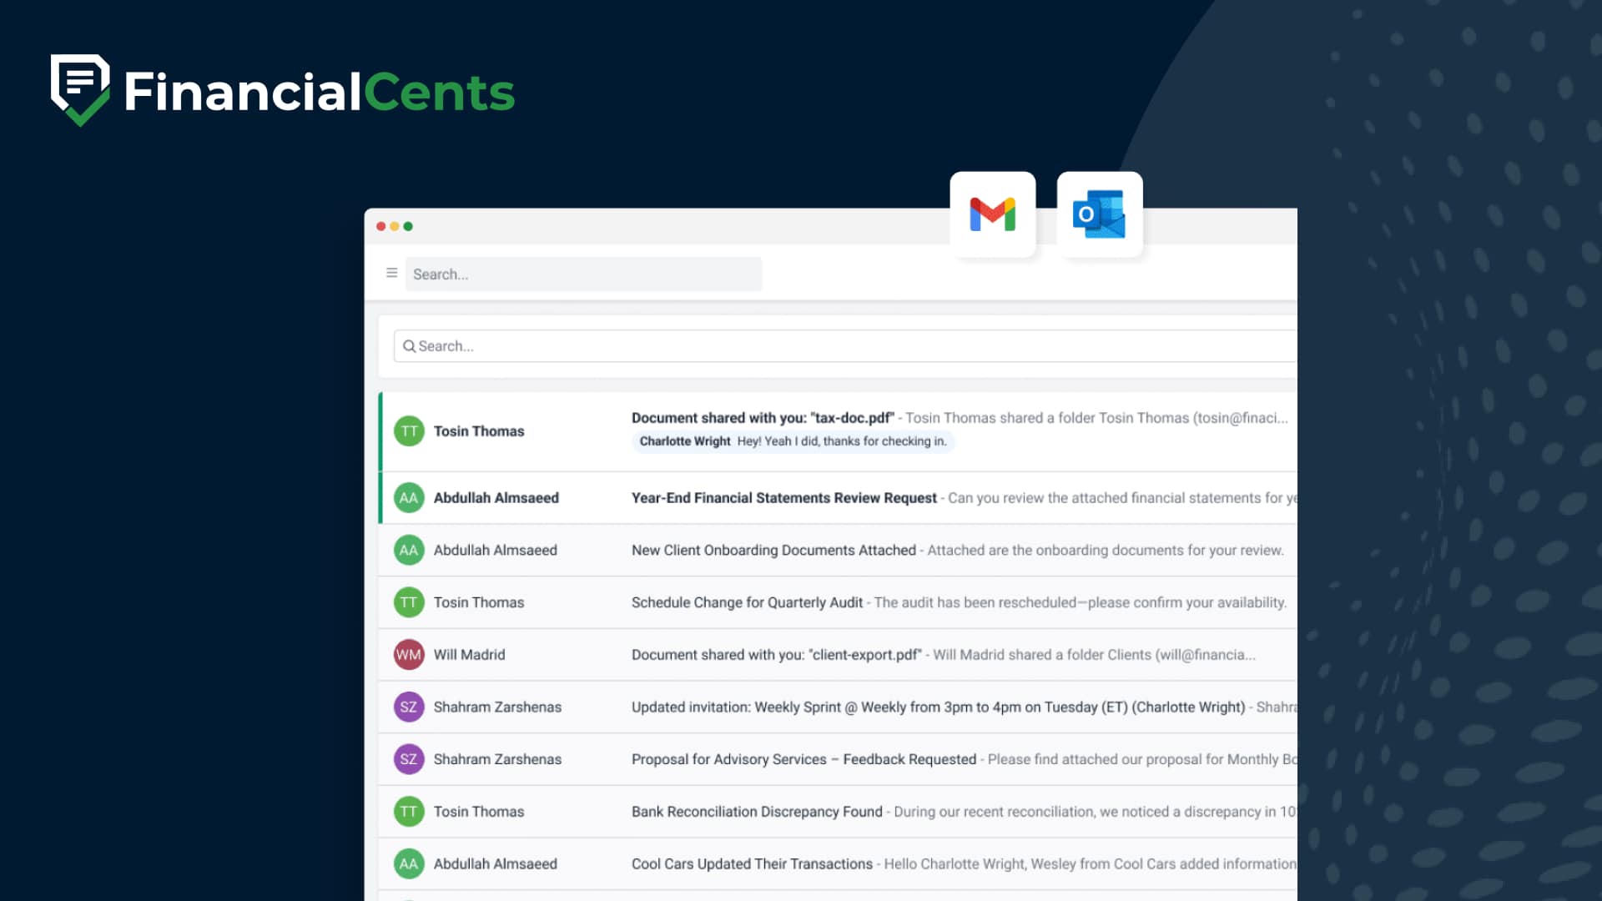
Task: Click AA avatar on Year-End Financial Statements row
Action: (409, 498)
